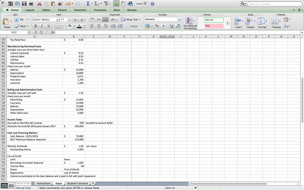Screen dimensions: 304x190
Task: Undo the last action
Action: (x=68, y=4)
